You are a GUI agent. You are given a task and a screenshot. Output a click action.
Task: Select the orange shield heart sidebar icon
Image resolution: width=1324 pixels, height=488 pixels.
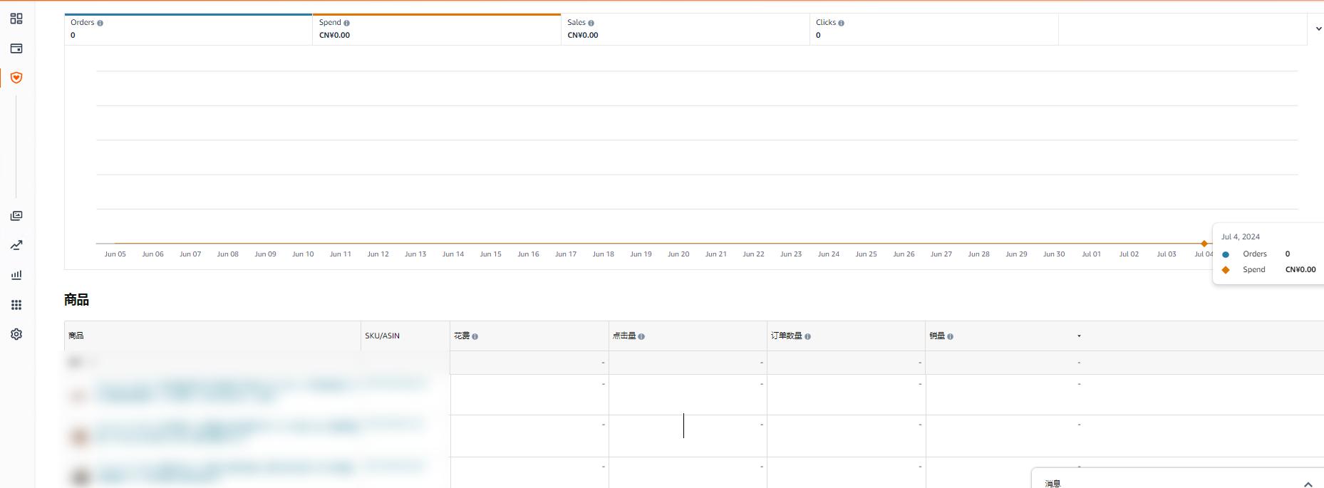tap(16, 78)
